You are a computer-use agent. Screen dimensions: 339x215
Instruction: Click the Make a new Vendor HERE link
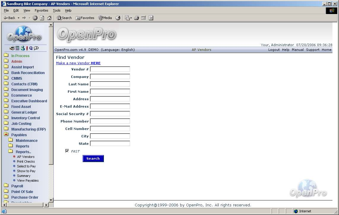tap(78, 63)
